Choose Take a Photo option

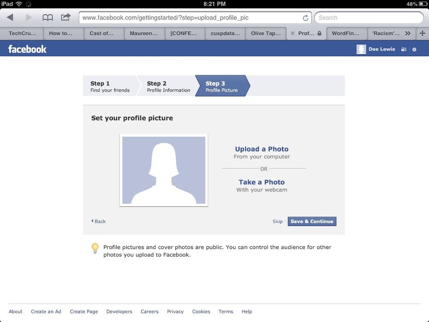pyautogui.click(x=262, y=182)
